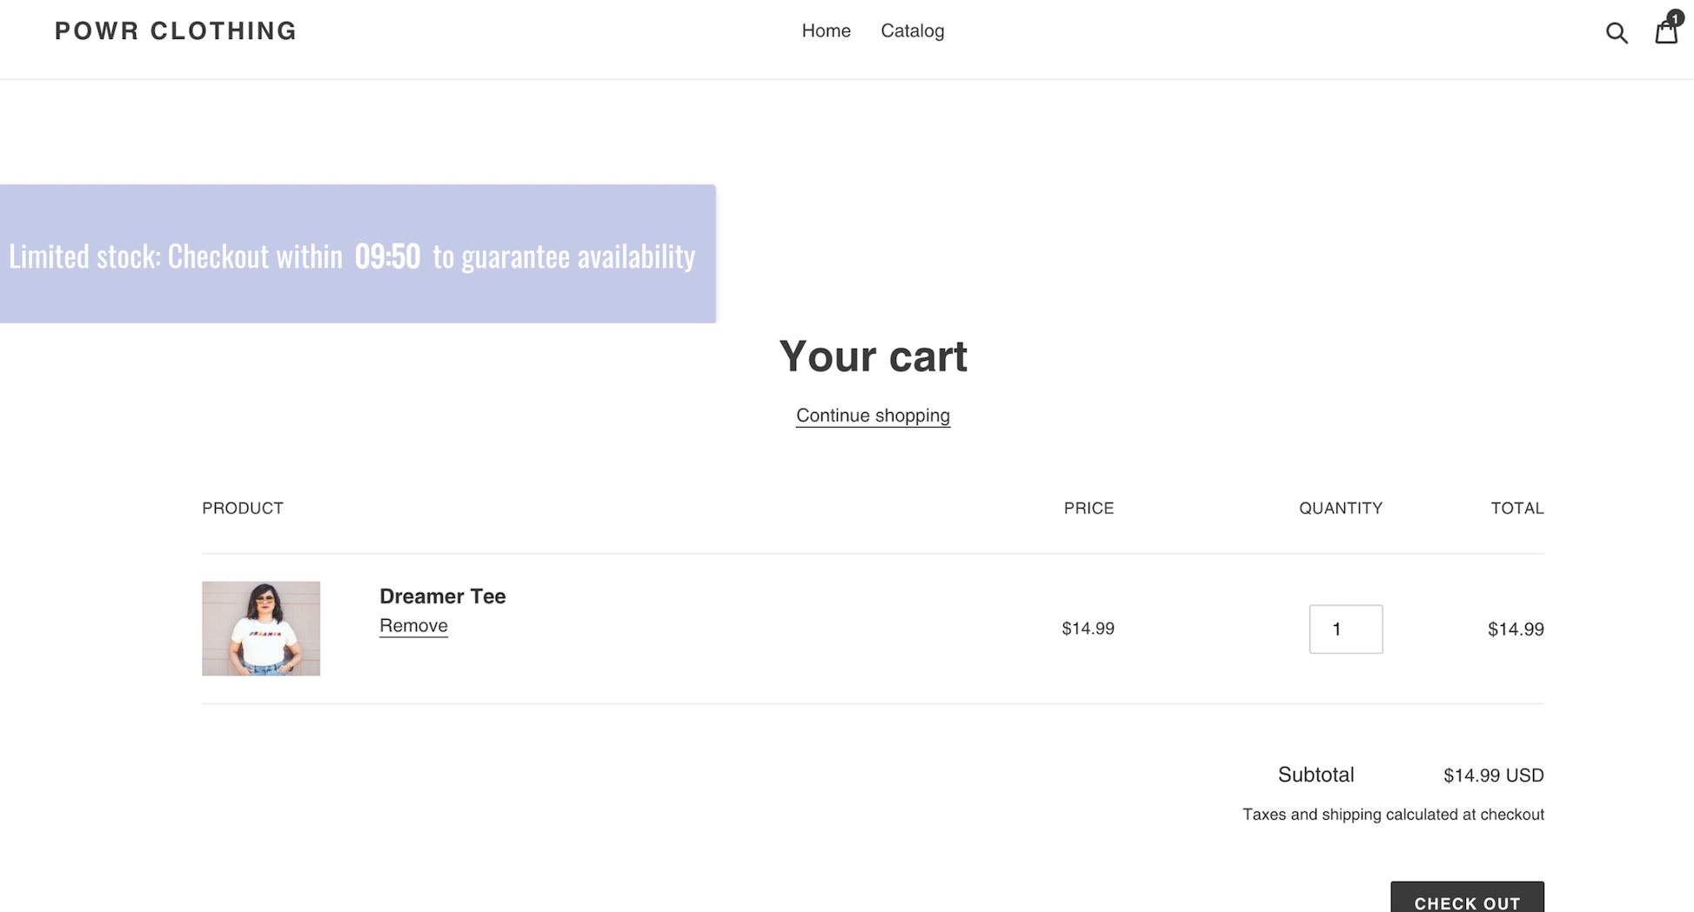Click the cart item count badge
Image resolution: width=1694 pixels, height=912 pixels.
(x=1674, y=18)
